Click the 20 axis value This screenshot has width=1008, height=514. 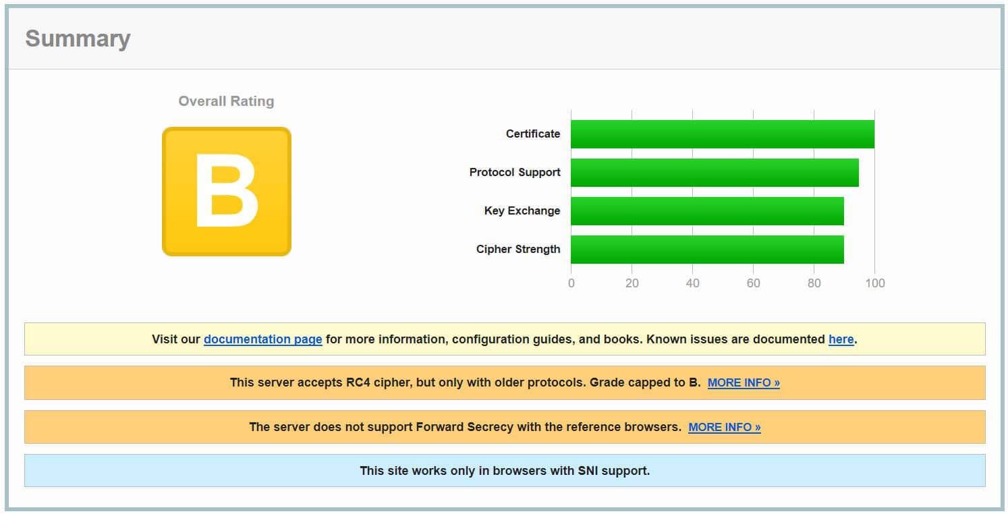click(632, 283)
